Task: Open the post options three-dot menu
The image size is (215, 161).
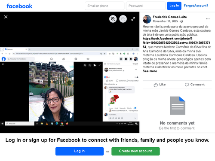Action: click(x=208, y=19)
